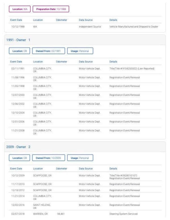
Task: Click the Odometer column header in Owner 2 table
Action: pos(61,168)
